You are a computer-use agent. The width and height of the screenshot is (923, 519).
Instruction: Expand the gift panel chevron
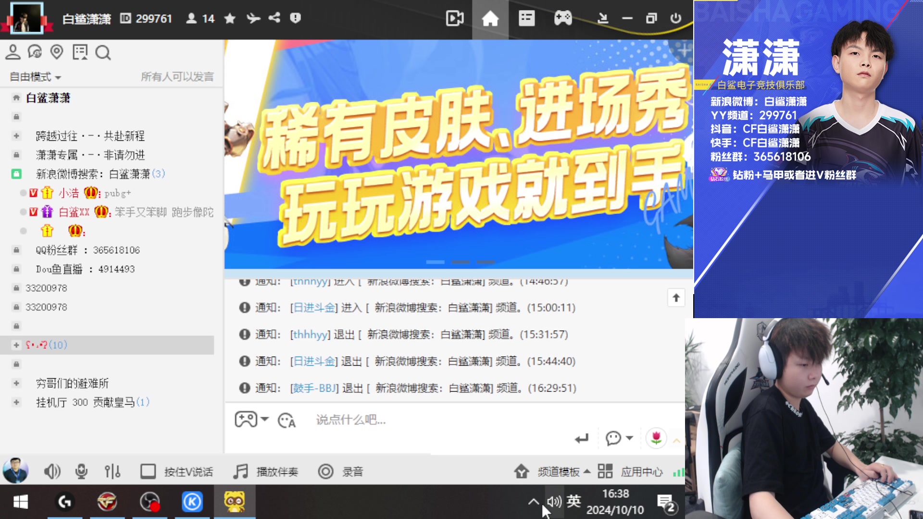point(677,440)
